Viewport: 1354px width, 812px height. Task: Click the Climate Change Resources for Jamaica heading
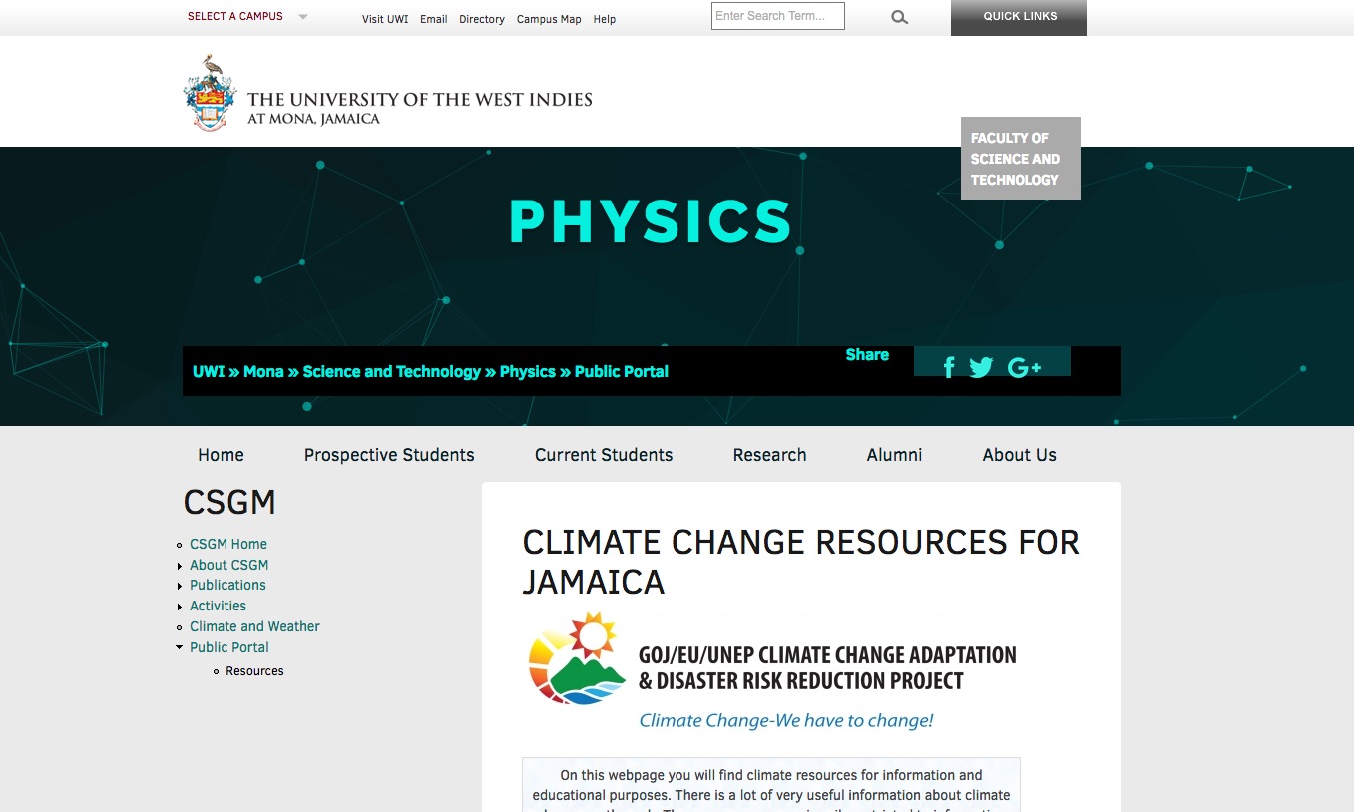(800, 561)
